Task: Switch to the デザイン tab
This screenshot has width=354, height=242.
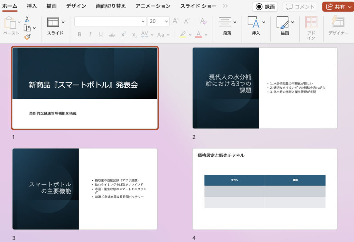Action: [76, 6]
